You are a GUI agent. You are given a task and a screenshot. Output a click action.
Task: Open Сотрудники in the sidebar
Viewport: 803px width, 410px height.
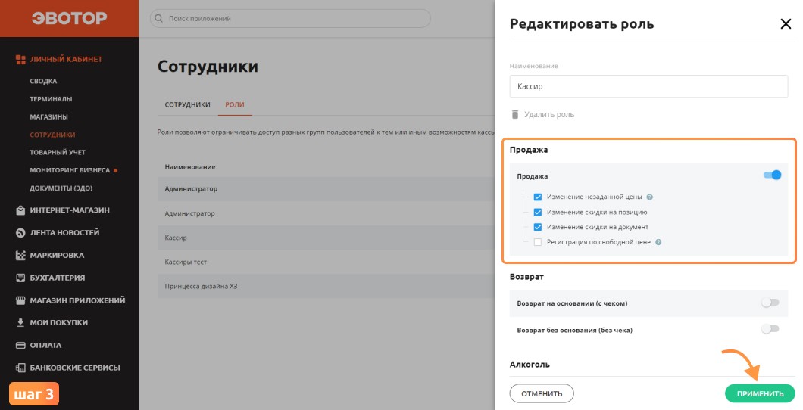click(x=52, y=135)
